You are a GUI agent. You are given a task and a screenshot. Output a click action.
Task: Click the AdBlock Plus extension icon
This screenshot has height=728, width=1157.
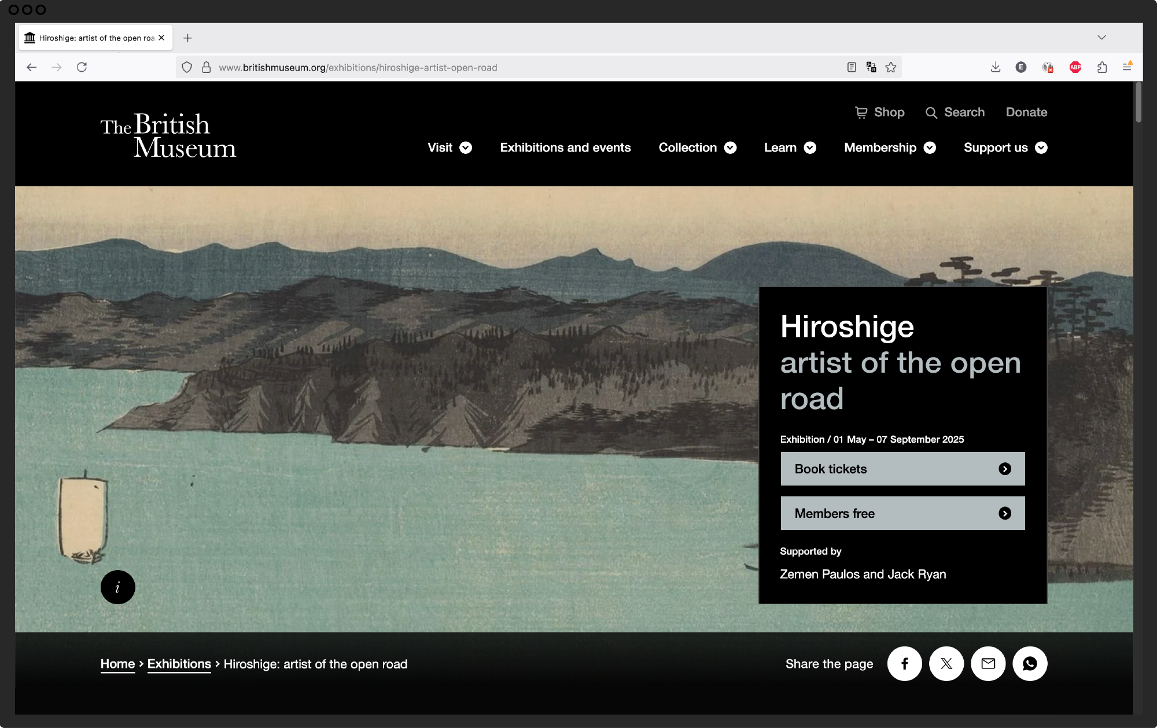[1075, 67]
